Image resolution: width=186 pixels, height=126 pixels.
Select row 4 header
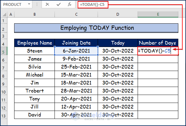point(4,43)
